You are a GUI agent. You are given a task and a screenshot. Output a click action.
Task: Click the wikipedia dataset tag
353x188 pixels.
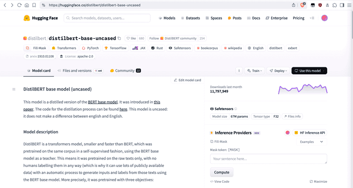(233, 48)
